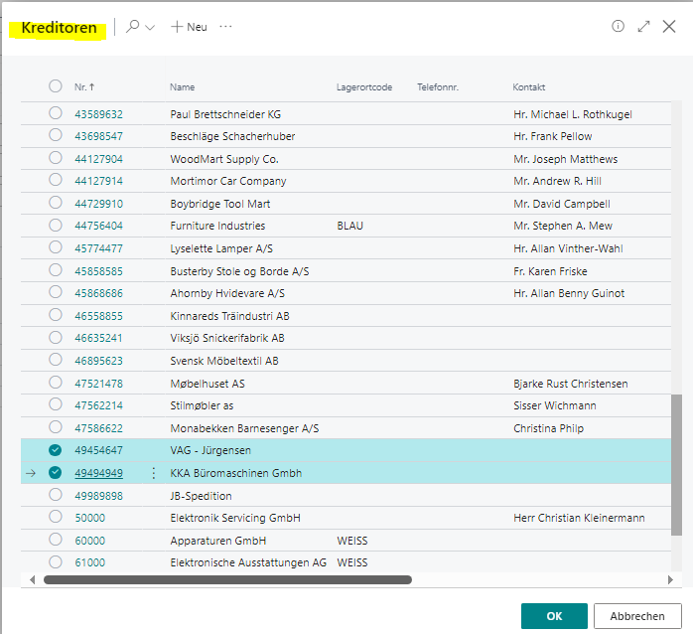Select row checkbox for Furniture Industries
Image resolution: width=693 pixels, height=634 pixels.
[56, 225]
